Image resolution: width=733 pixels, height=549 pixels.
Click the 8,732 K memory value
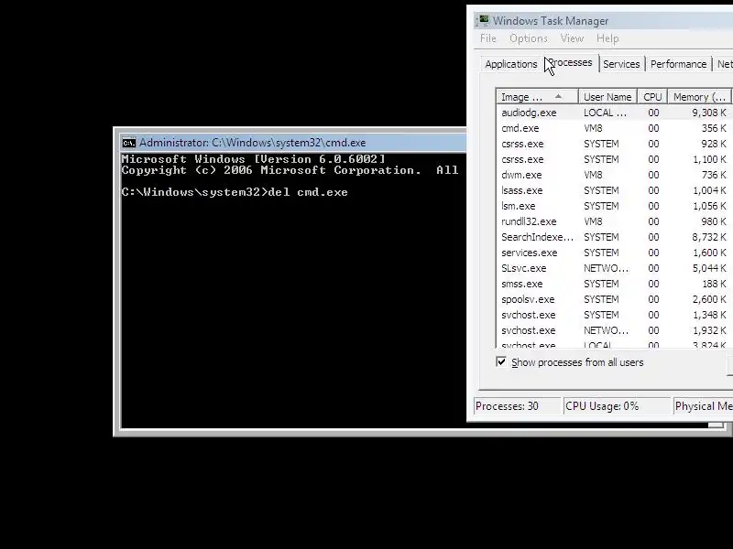(709, 237)
